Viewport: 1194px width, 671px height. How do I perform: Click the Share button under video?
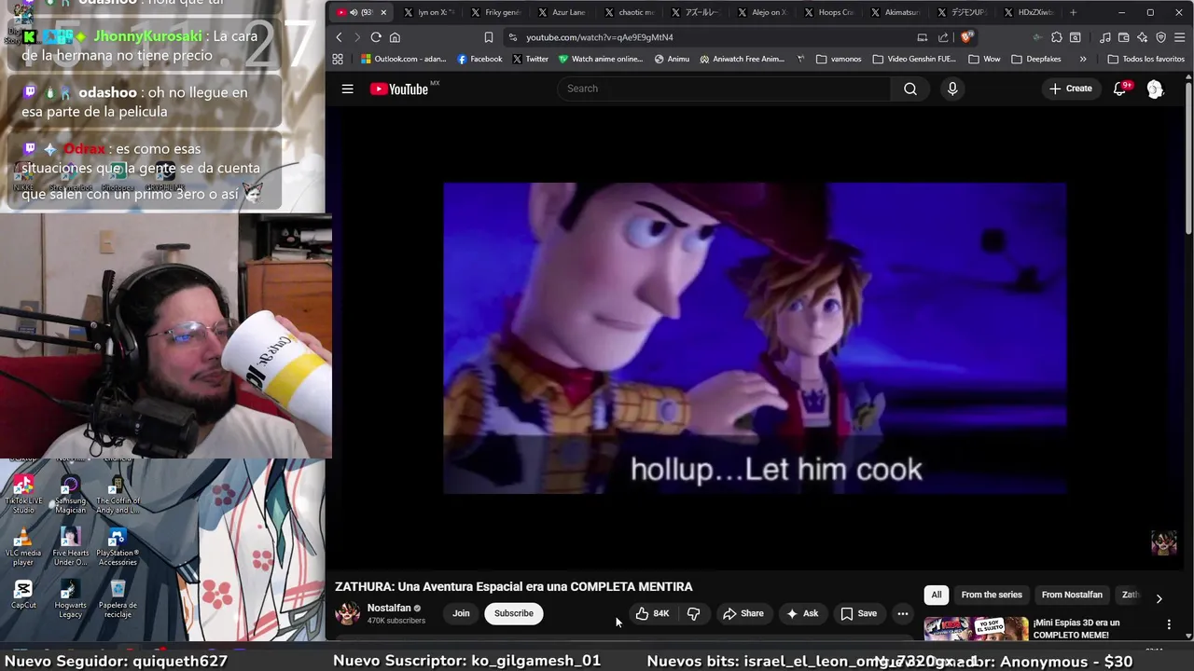(743, 613)
